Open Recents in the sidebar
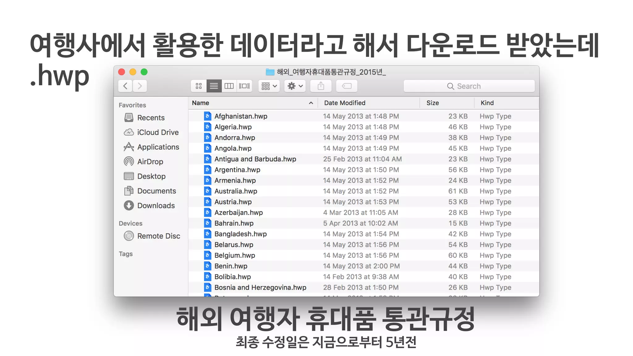 [144, 118]
